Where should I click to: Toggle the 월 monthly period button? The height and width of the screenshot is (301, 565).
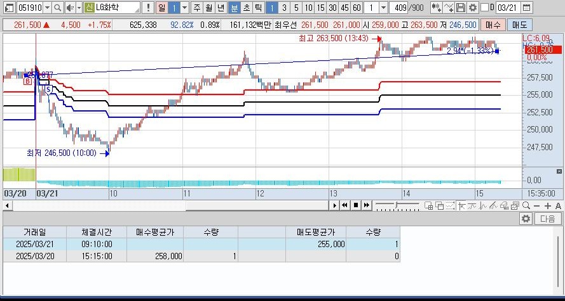click(209, 8)
